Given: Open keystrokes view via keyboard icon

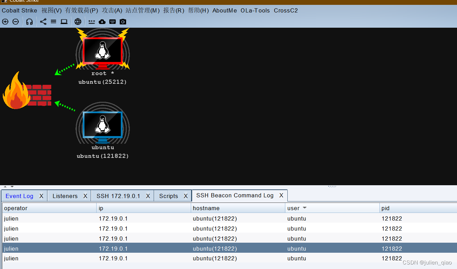Looking at the screenshot, I should [x=113, y=21].
